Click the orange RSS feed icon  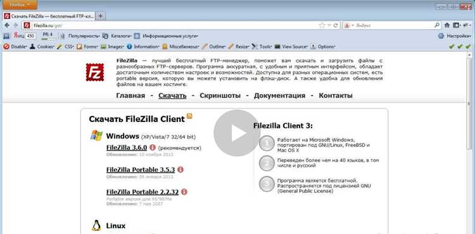pyautogui.click(x=189, y=116)
